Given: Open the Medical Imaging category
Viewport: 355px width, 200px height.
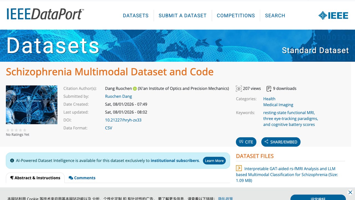Looking at the screenshot, I should [x=278, y=105].
